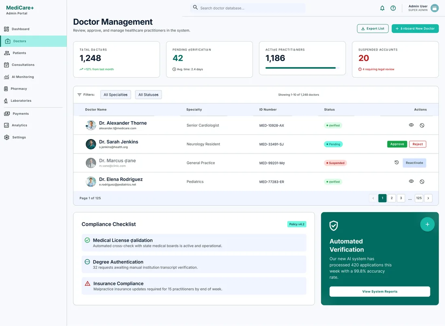Image resolution: width=445 pixels, height=326 pixels.
Task: Click Onboard New Doctor button
Action: pos(415,29)
